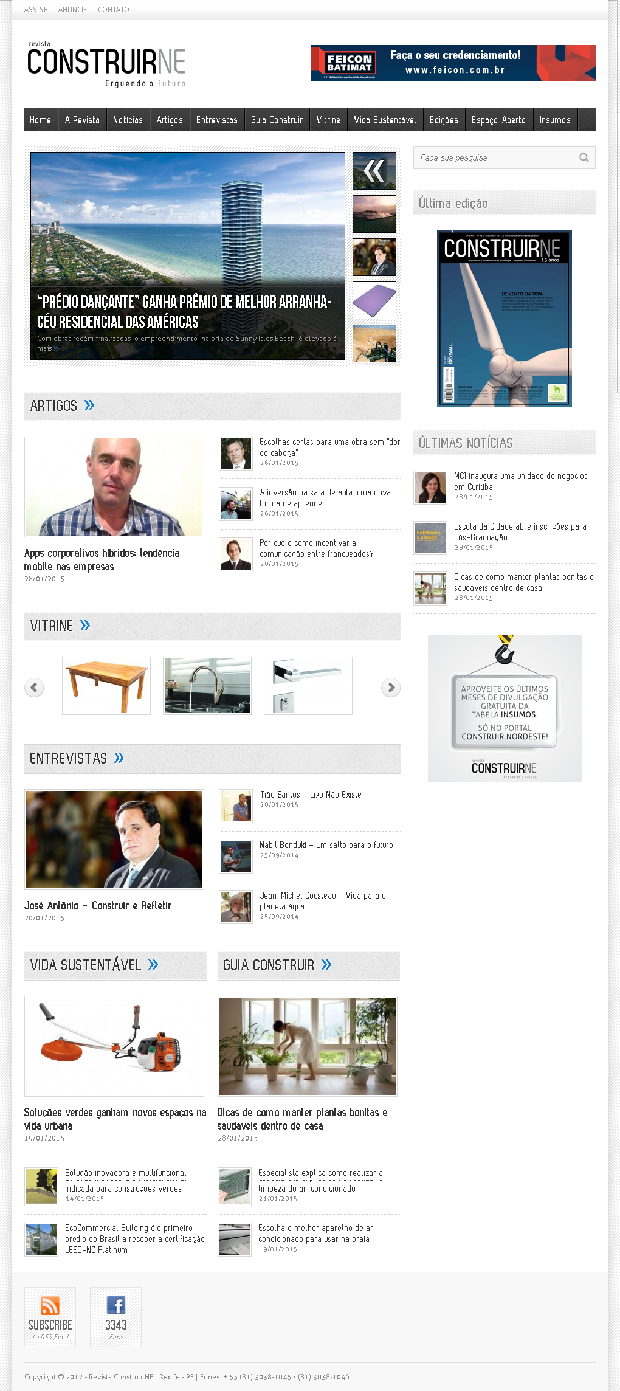Select the Insumos navigation tab
This screenshot has height=1391, width=620.
pyautogui.click(x=555, y=120)
